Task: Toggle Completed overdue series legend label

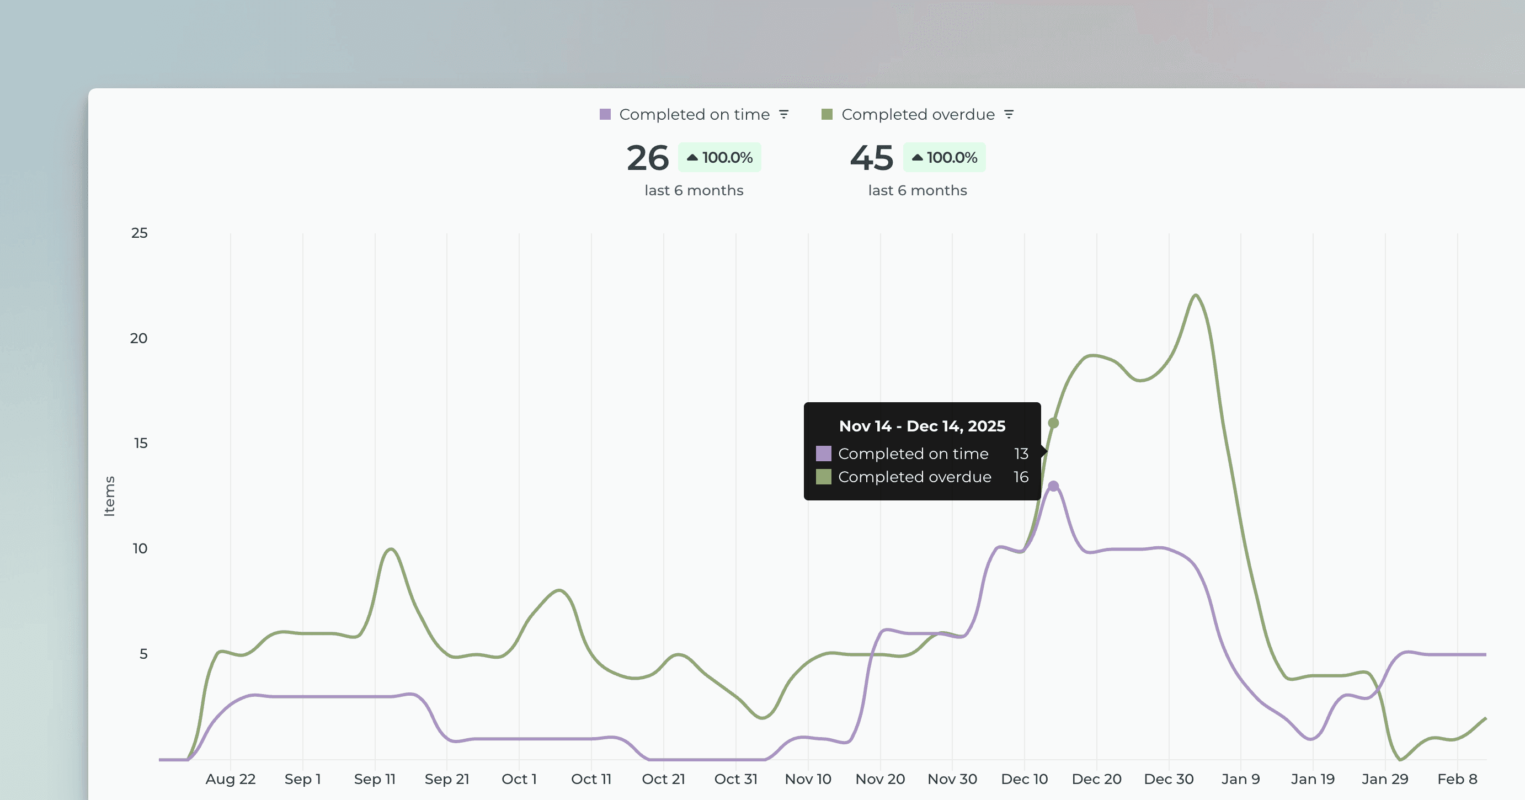Action: click(918, 114)
